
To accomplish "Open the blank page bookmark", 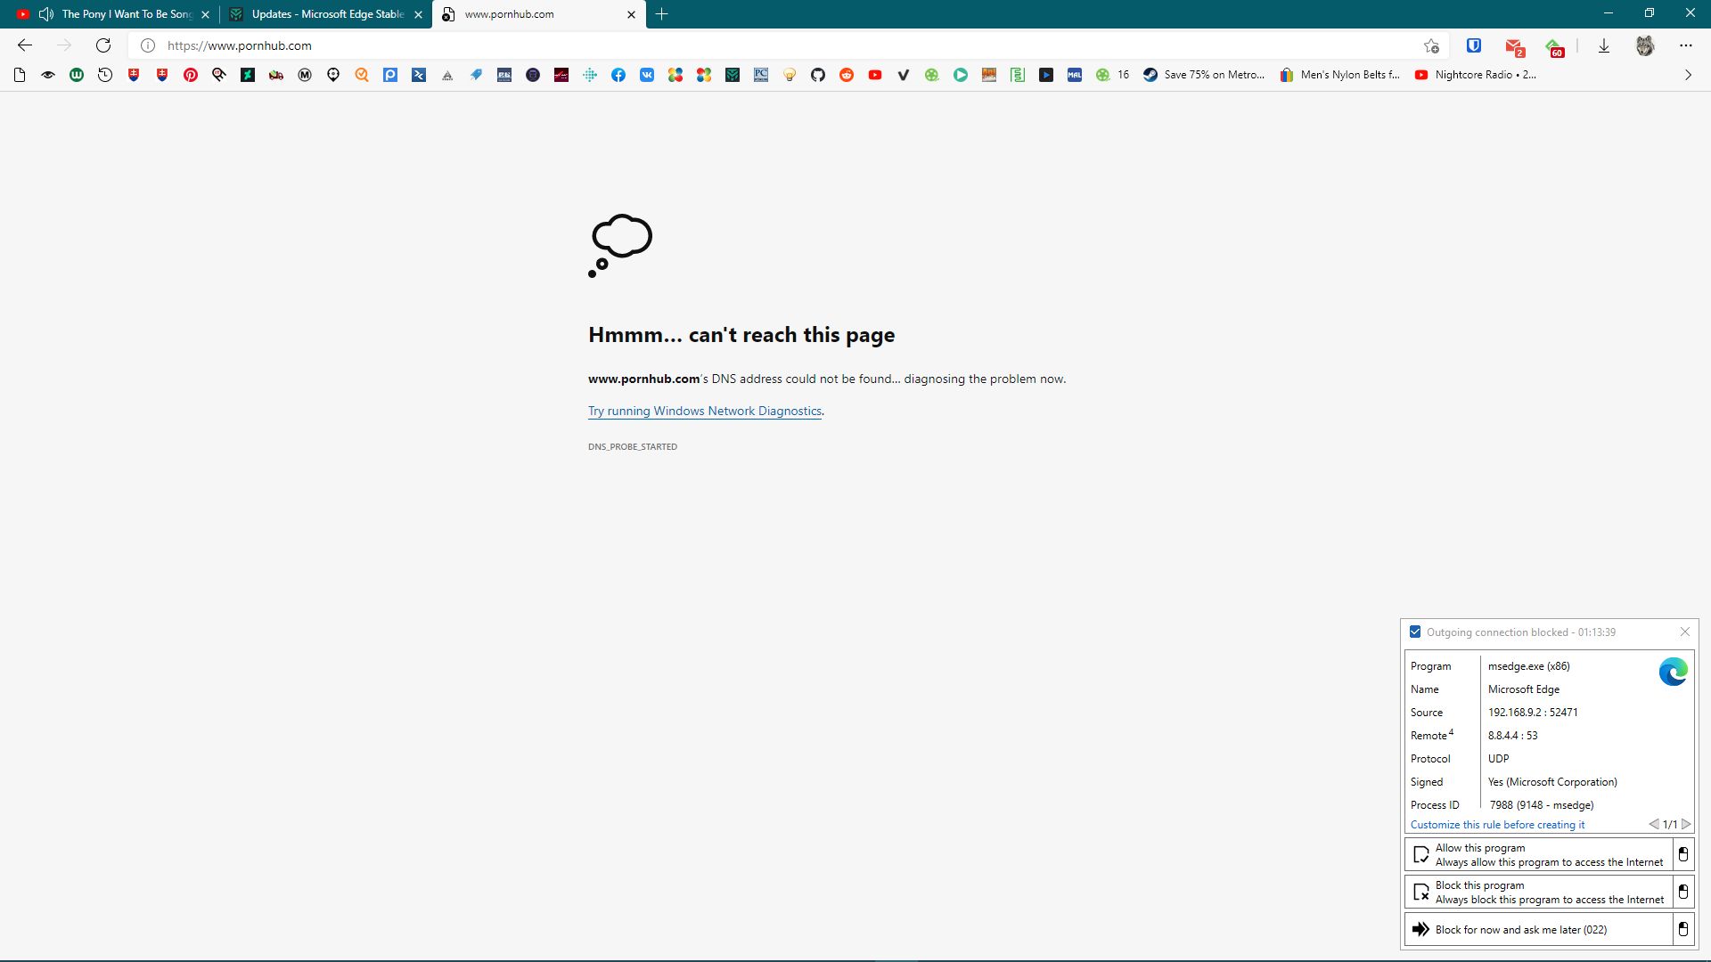I will pos(20,75).
